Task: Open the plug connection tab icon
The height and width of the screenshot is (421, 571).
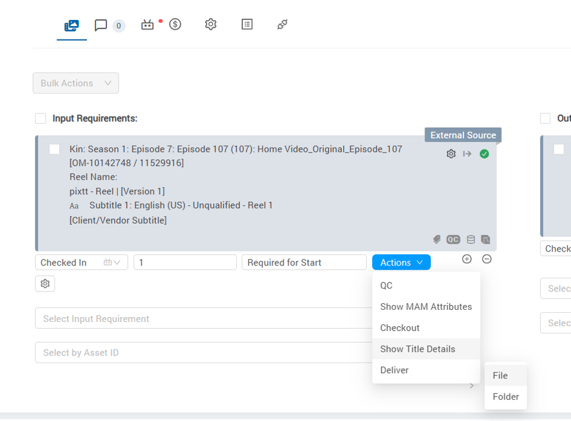Action: coord(282,24)
